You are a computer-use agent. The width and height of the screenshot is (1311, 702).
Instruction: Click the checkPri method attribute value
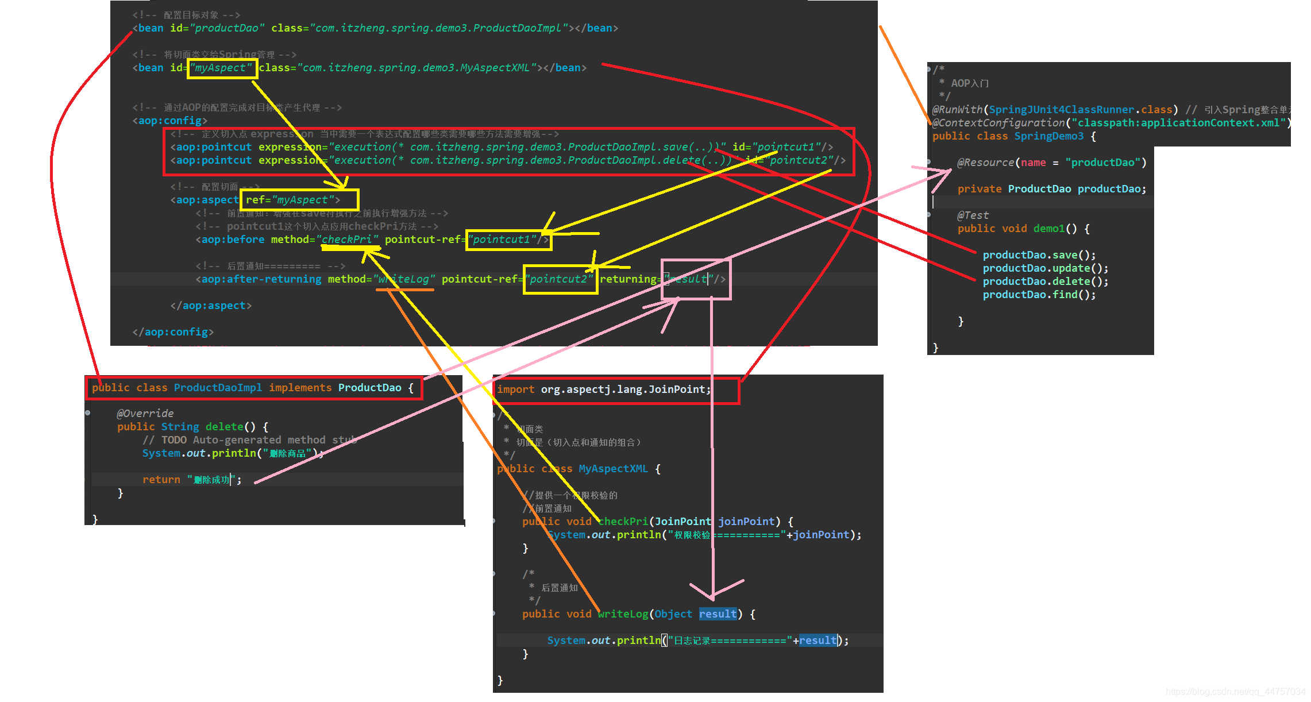point(347,240)
